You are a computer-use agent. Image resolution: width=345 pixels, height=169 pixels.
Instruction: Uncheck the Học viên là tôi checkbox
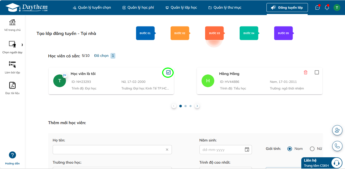(168, 72)
